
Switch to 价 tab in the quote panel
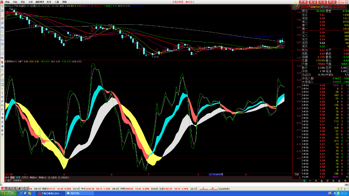pos(310,181)
